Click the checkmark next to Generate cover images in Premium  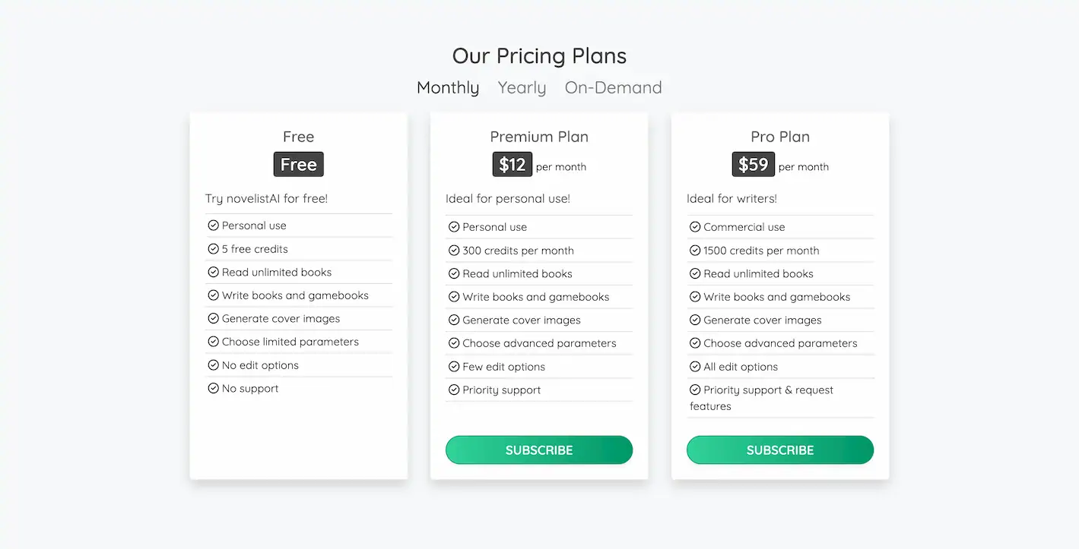click(454, 320)
